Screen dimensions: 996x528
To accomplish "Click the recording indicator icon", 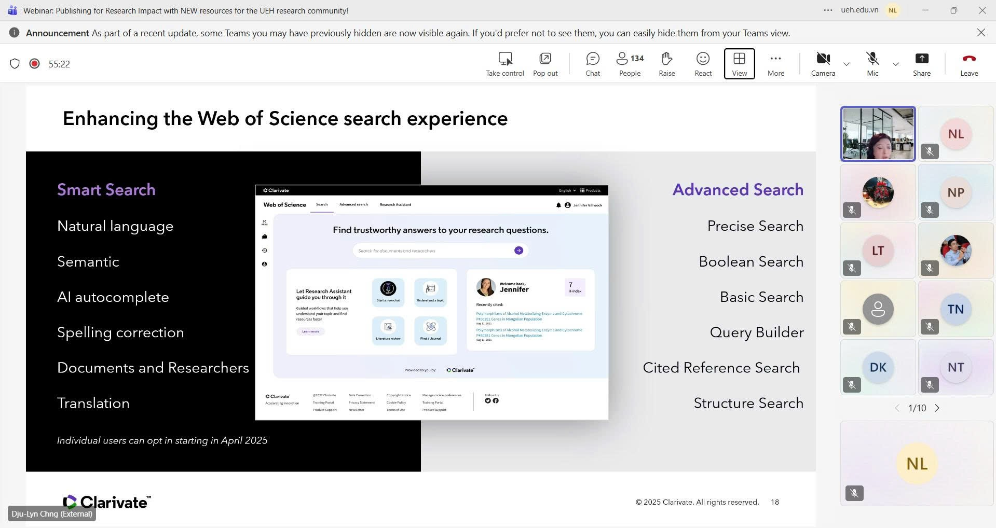I will click(x=35, y=64).
